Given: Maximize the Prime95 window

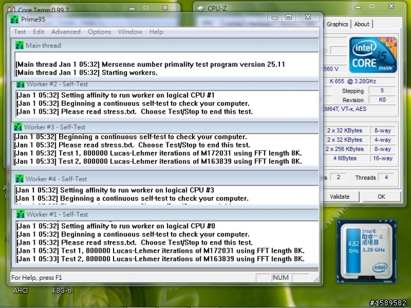Looking at the screenshot, I should 288,17.
